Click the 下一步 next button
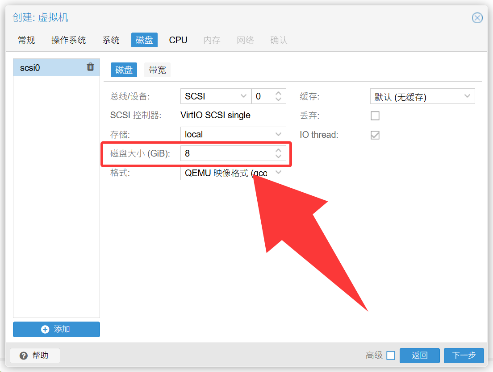The width and height of the screenshot is (493, 372). click(464, 355)
